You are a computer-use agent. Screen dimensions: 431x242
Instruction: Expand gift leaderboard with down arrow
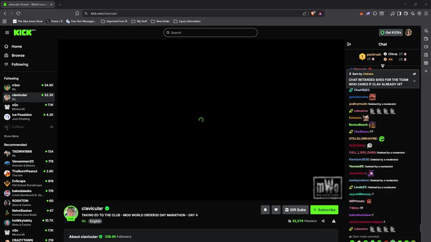point(383,66)
